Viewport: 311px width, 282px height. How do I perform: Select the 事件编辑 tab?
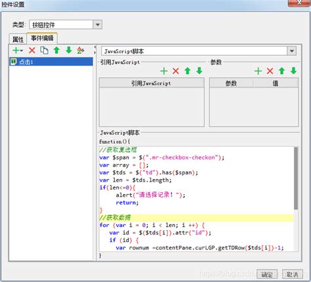[42, 38]
